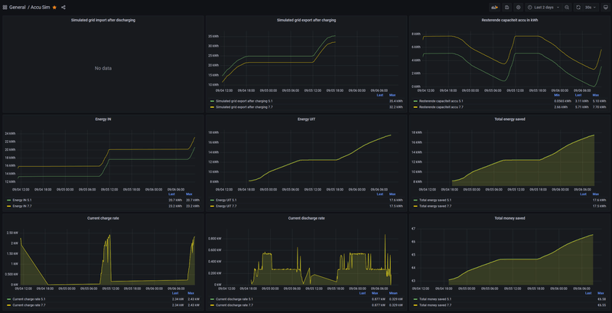The image size is (612, 313).
Task: Toggle Energy UIT 5.1 legend series
Action: coord(226,200)
